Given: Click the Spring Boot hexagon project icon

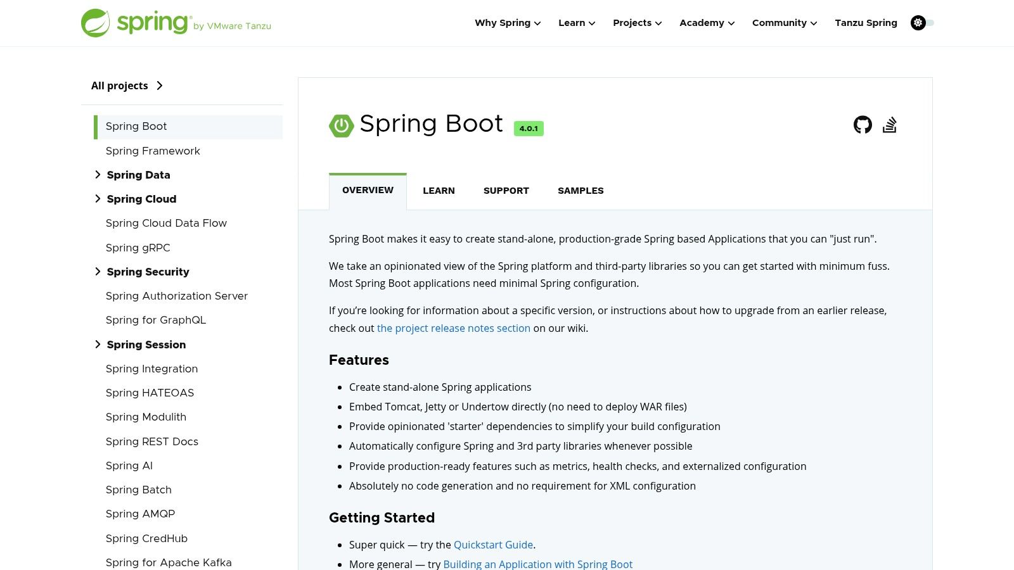Looking at the screenshot, I should (x=341, y=125).
